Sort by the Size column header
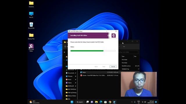Viewport: 186px width, 104px height. [135, 56]
